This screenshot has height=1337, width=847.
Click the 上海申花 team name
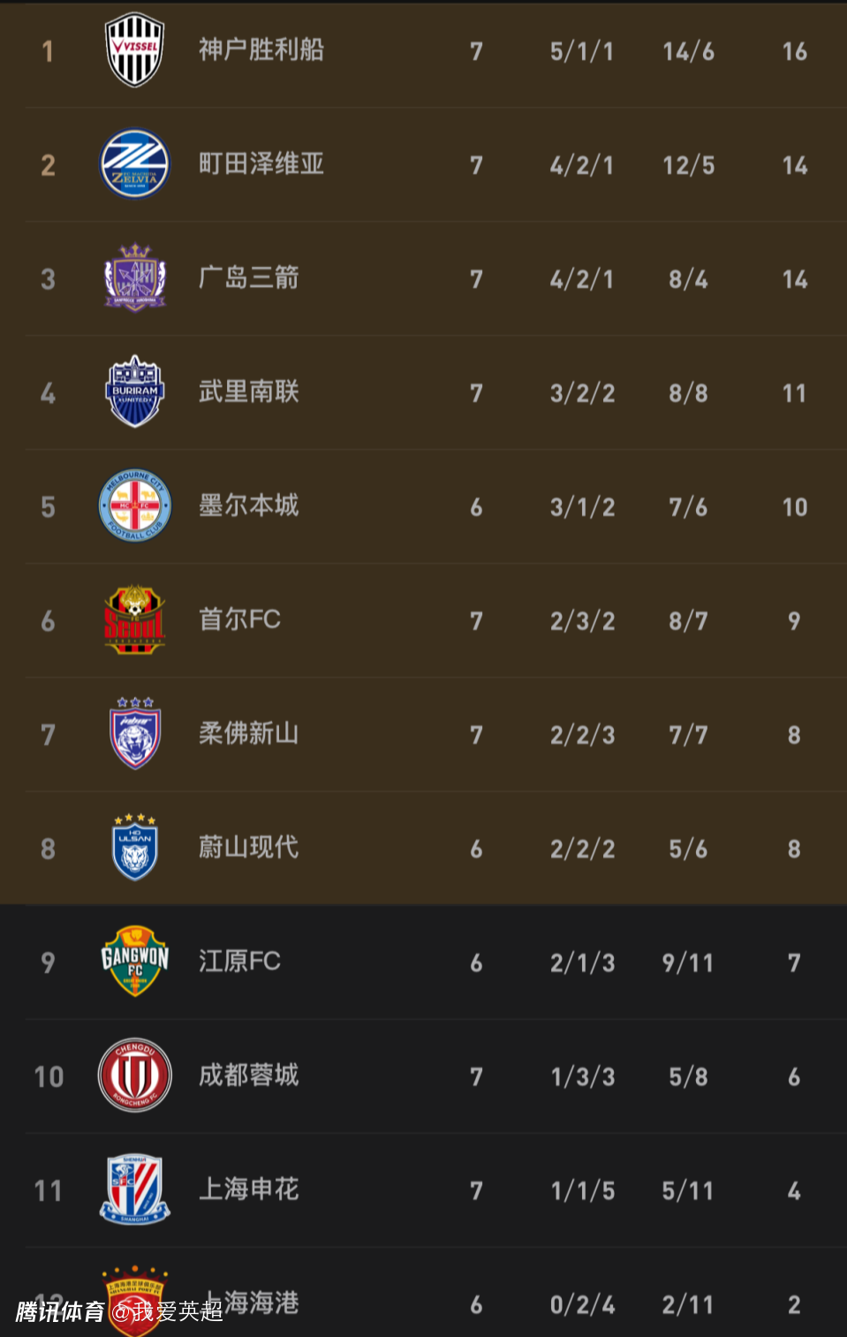pyautogui.click(x=247, y=1189)
